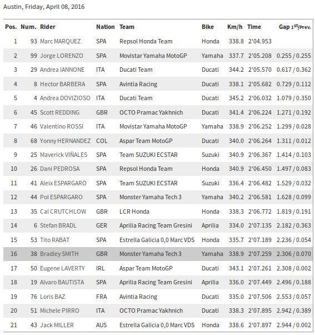Click the Team column header
The height and width of the screenshot is (335, 315).
pos(127,27)
